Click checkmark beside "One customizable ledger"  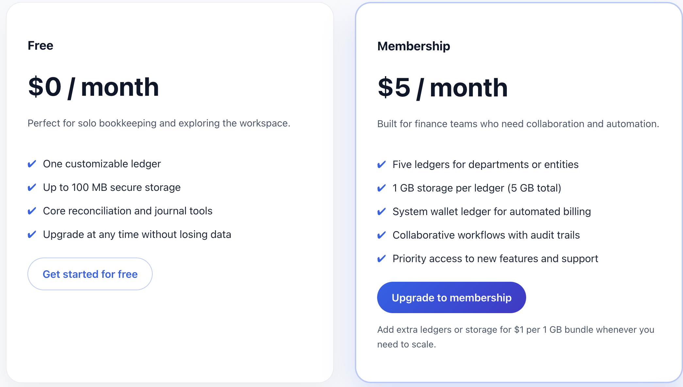coord(32,164)
